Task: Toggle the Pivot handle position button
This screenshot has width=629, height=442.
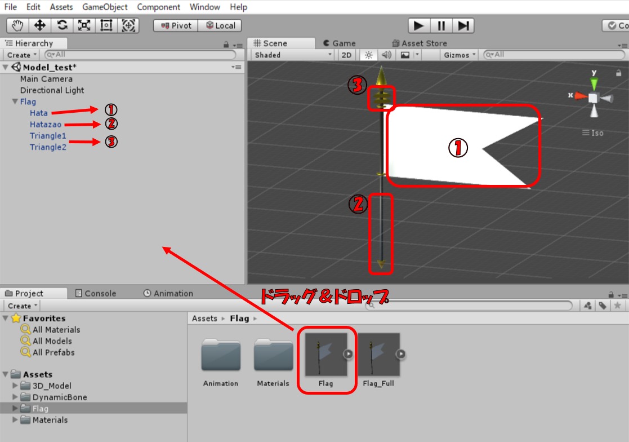Action: pyautogui.click(x=176, y=25)
